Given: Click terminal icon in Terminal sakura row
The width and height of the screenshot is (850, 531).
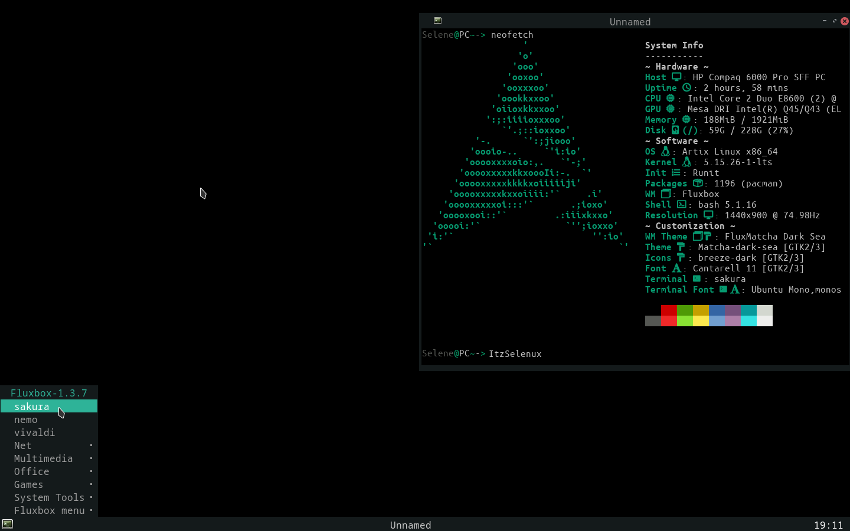Looking at the screenshot, I should tap(697, 278).
